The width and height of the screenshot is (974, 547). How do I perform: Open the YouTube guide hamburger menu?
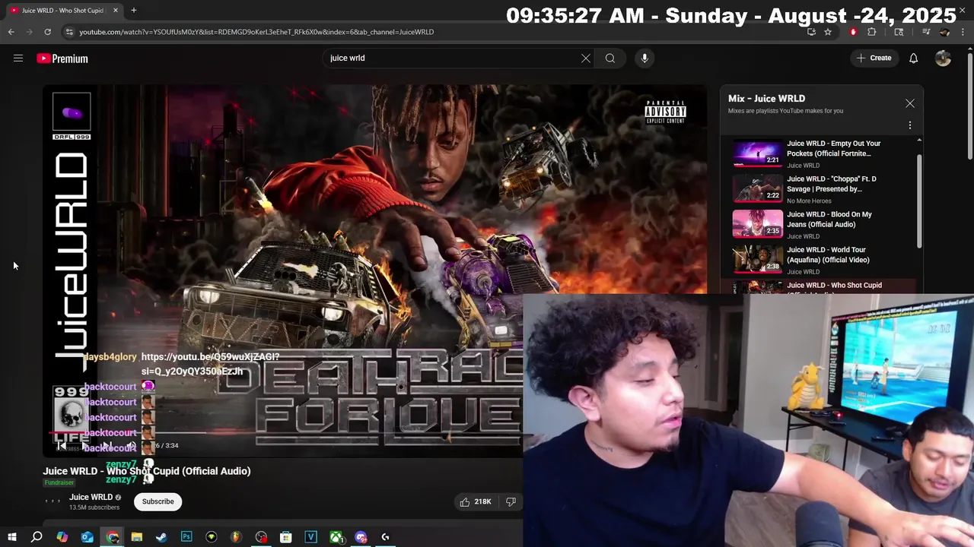click(x=18, y=58)
